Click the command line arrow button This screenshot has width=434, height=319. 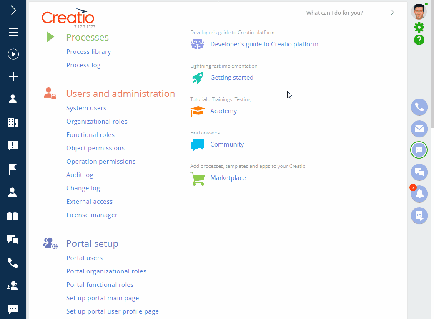click(392, 13)
